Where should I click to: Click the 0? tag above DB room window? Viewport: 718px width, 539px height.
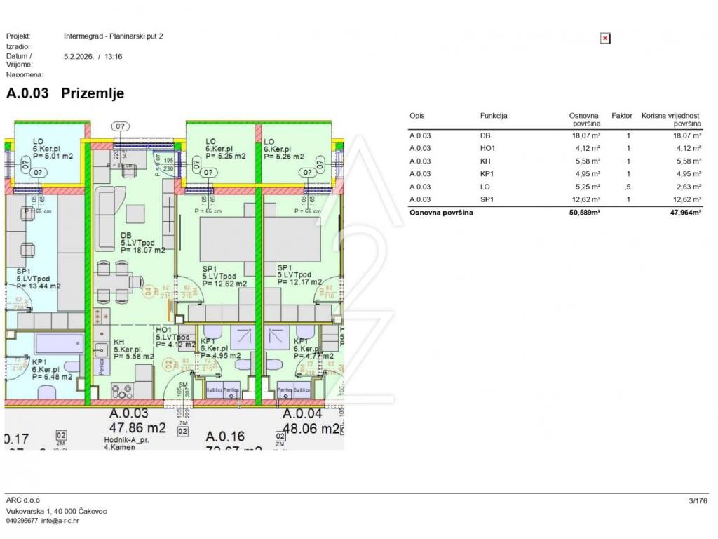tap(121, 127)
